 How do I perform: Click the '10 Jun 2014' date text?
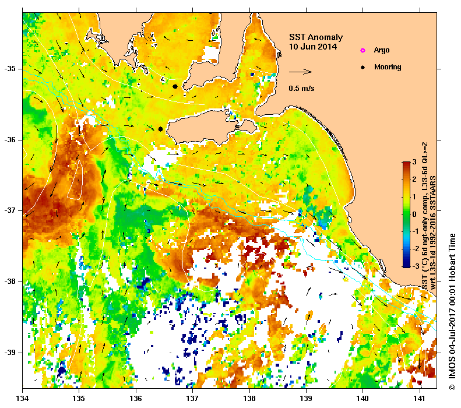point(313,47)
